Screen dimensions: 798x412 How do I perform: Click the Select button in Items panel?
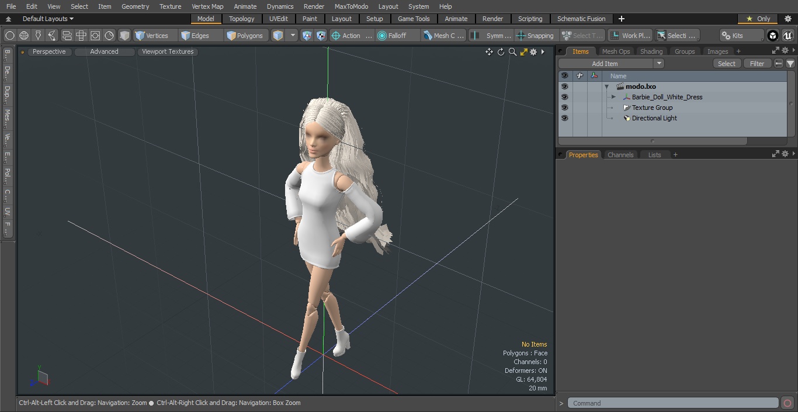727,64
